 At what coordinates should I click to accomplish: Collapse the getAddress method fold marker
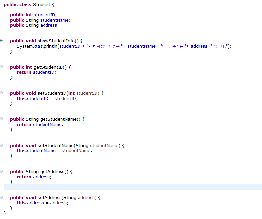click(1, 171)
